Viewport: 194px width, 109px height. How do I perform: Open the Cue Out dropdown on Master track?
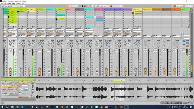click(186, 35)
